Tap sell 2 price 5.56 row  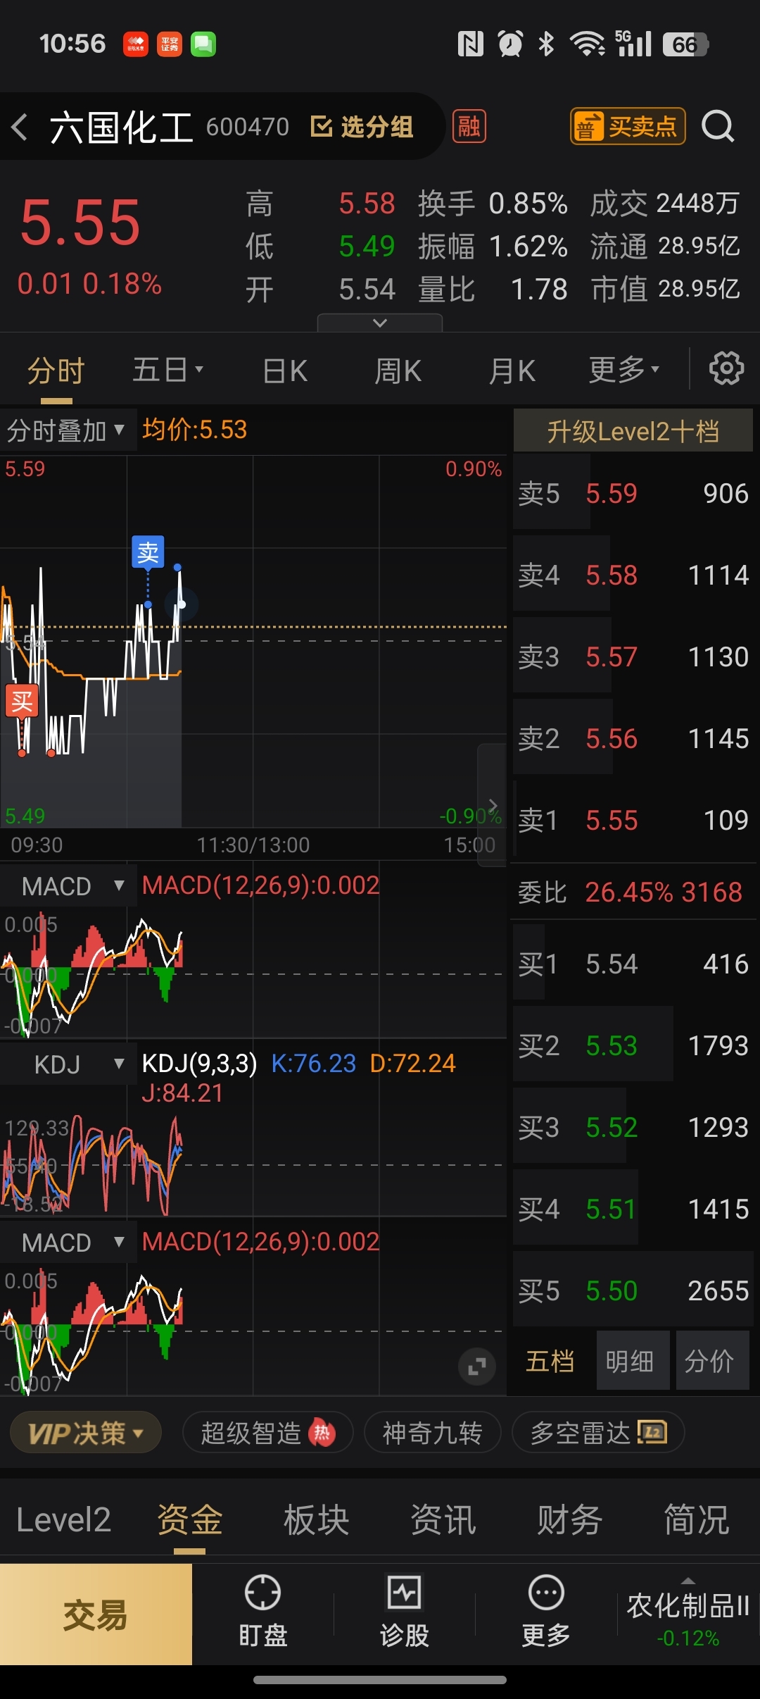click(633, 738)
